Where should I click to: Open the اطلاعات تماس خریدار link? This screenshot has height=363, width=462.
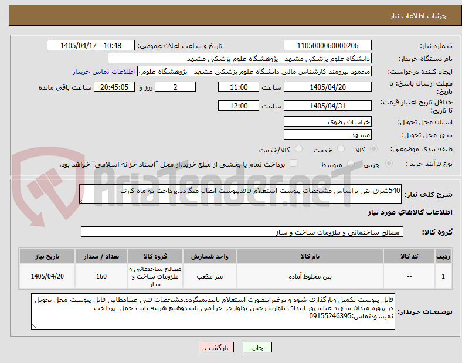tap(104, 72)
